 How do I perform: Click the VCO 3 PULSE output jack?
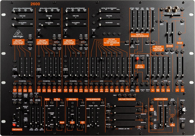tap(86, 45)
